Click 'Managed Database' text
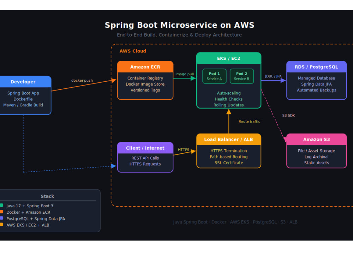The height and width of the screenshot is (264, 353). pos(317,78)
